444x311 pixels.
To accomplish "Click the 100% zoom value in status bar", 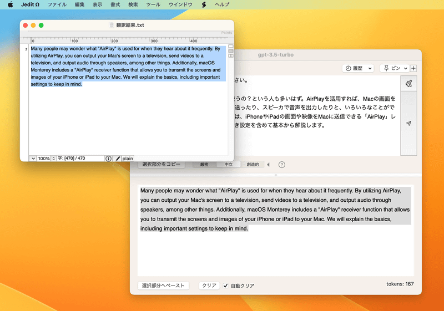I will point(44,159).
